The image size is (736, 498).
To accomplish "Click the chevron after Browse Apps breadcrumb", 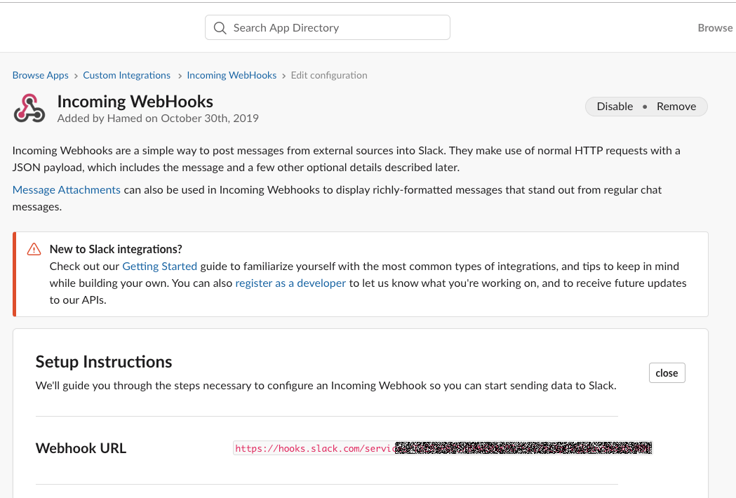I will [x=75, y=75].
